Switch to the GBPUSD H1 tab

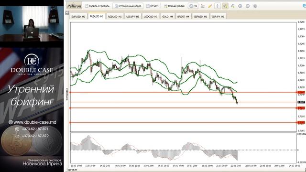[200, 17]
